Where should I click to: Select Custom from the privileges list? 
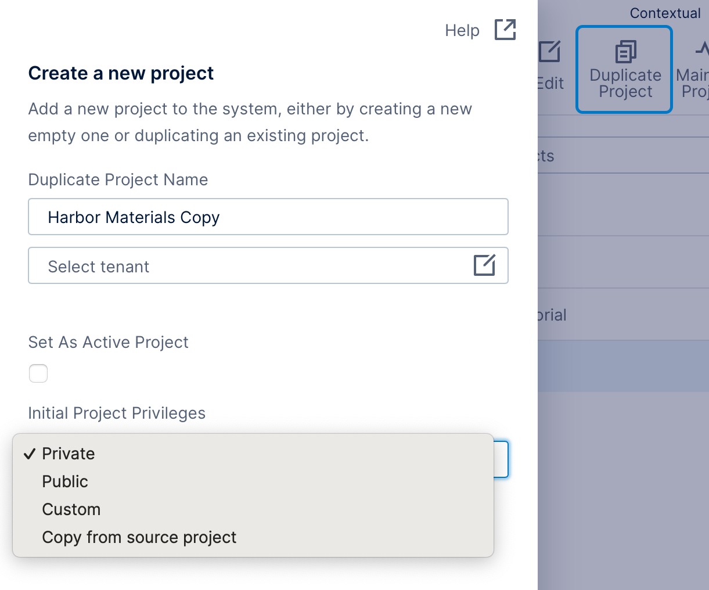[x=71, y=509]
